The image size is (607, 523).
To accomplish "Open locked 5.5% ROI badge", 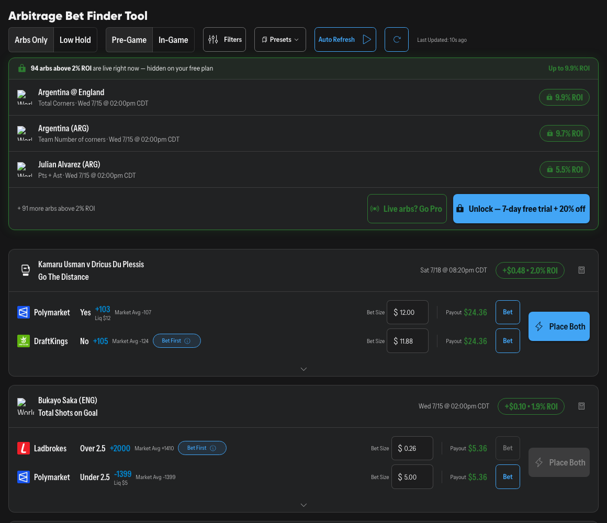I will click(565, 169).
